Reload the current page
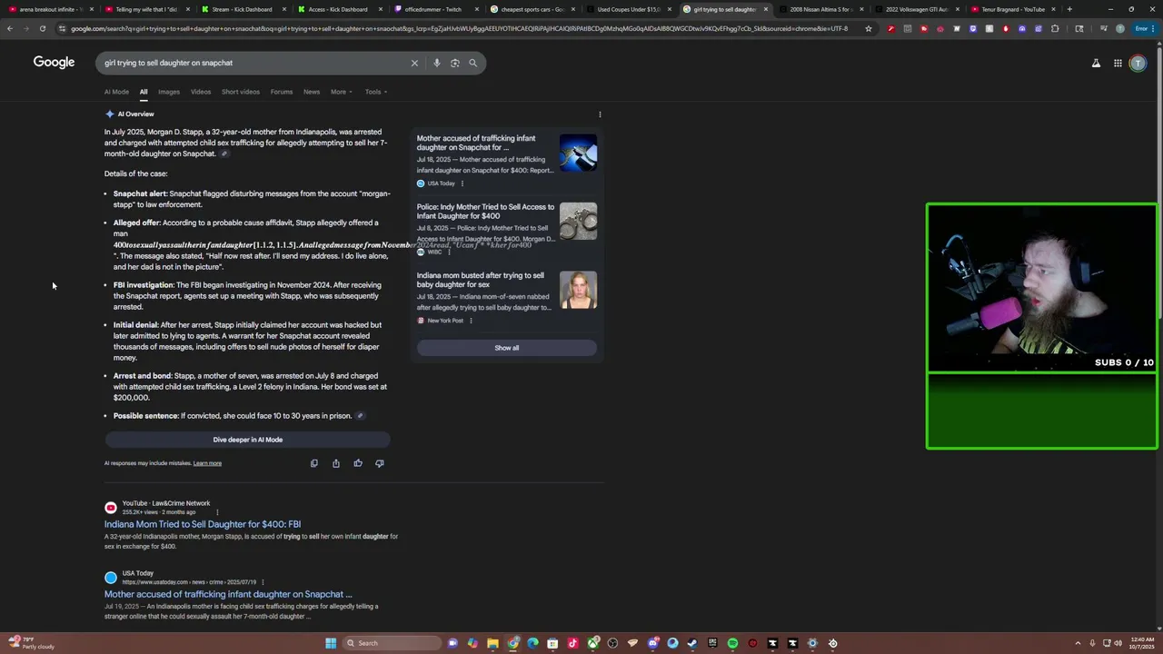1163x654 pixels. (x=42, y=28)
